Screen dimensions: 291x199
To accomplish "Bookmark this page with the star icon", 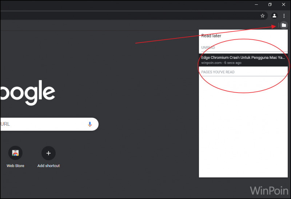I will (262, 16).
